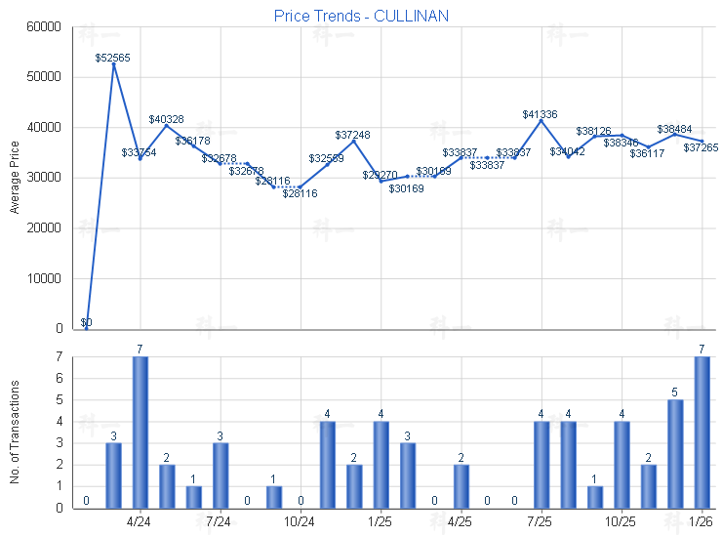This screenshot has height=537, width=722.
Task: Click the $33754 data point
Action: coord(140,158)
